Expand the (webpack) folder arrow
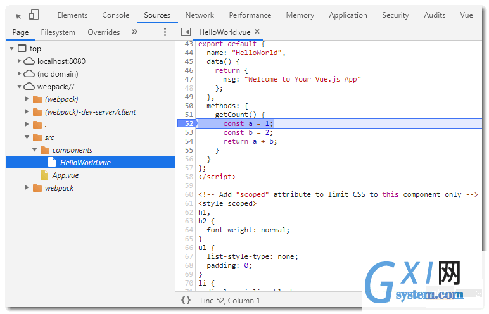This screenshot has height=314, width=489. (27, 99)
